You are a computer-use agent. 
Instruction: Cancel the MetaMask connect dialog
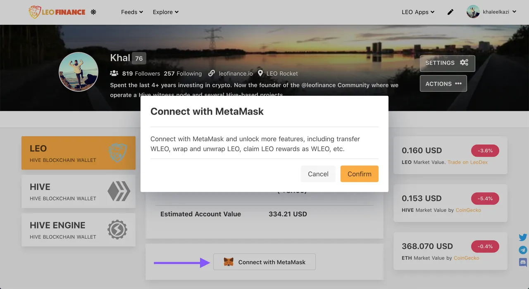coord(318,174)
